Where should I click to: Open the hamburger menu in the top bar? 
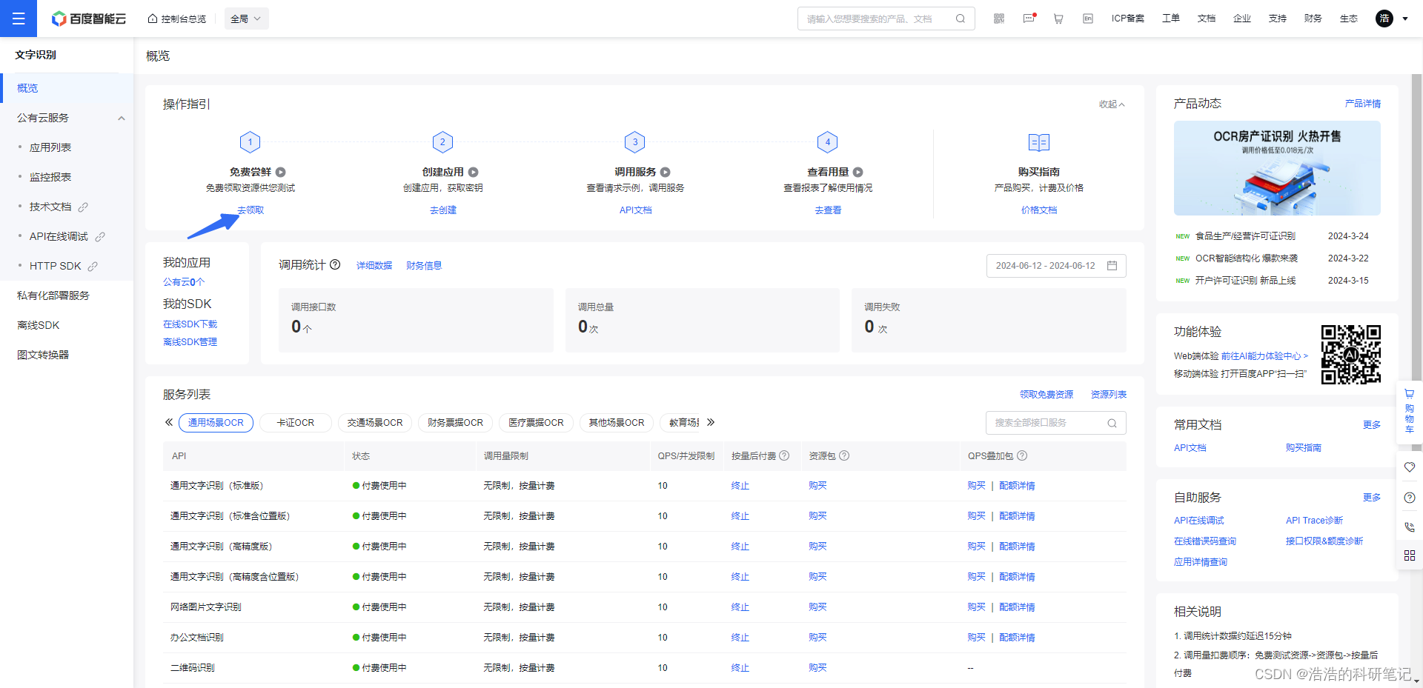click(19, 19)
